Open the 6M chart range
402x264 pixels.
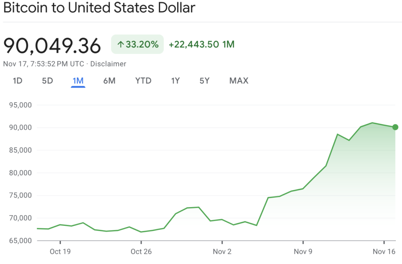[x=109, y=81]
